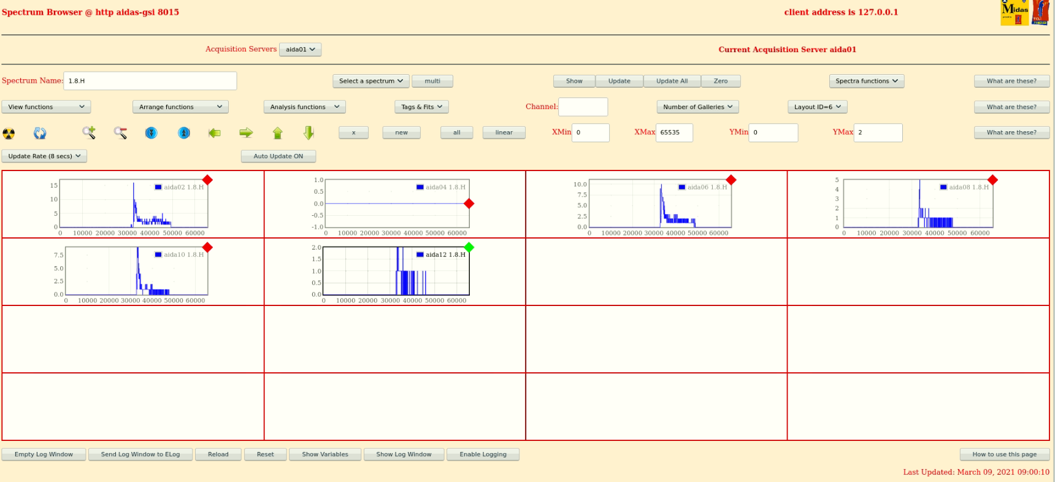Screen dimensions: 1055x482
Task: Click the zoom out magnifier icon
Action: coord(120,132)
